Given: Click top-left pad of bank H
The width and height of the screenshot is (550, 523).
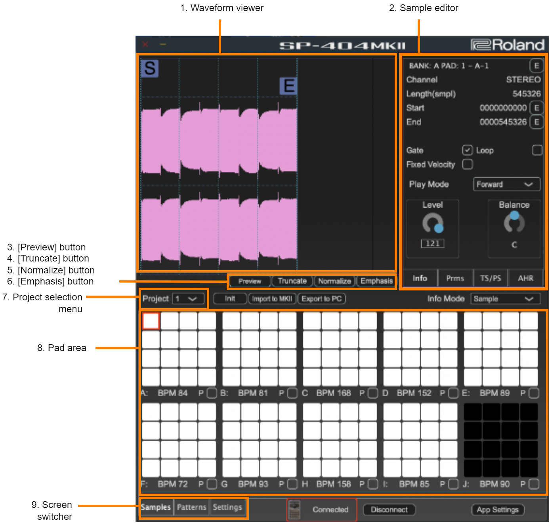Looking at the screenshot, I should click(x=312, y=412).
